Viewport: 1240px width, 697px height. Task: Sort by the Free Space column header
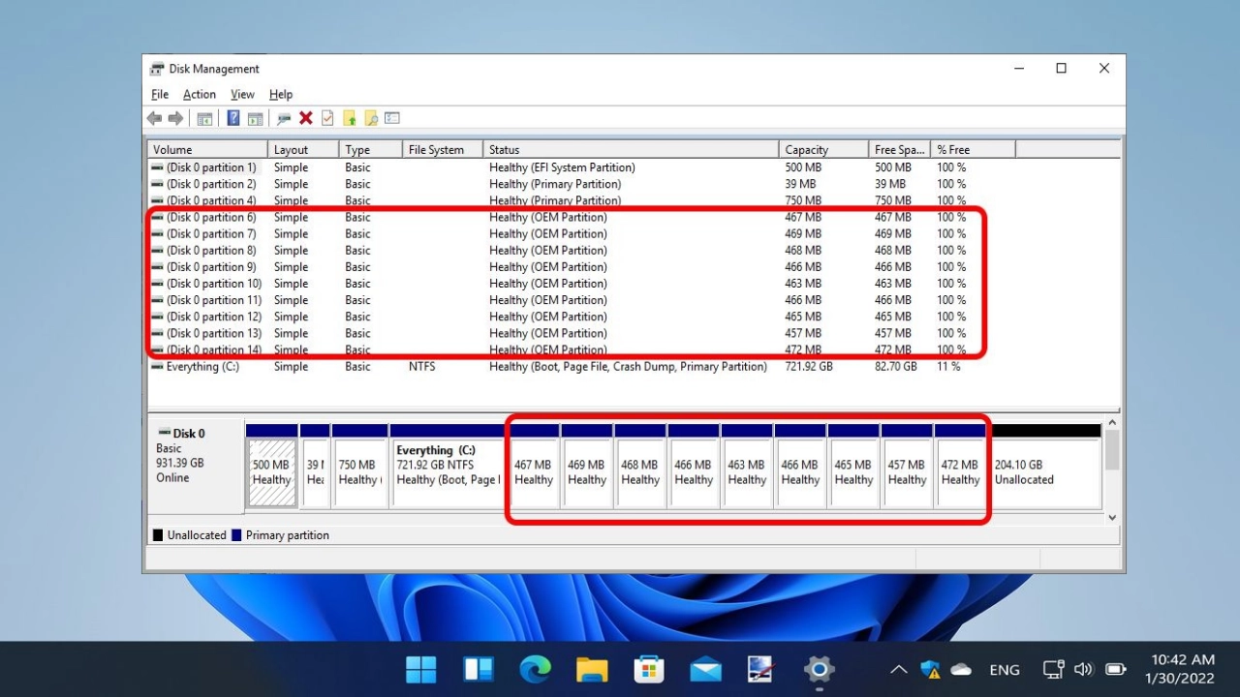tap(899, 150)
